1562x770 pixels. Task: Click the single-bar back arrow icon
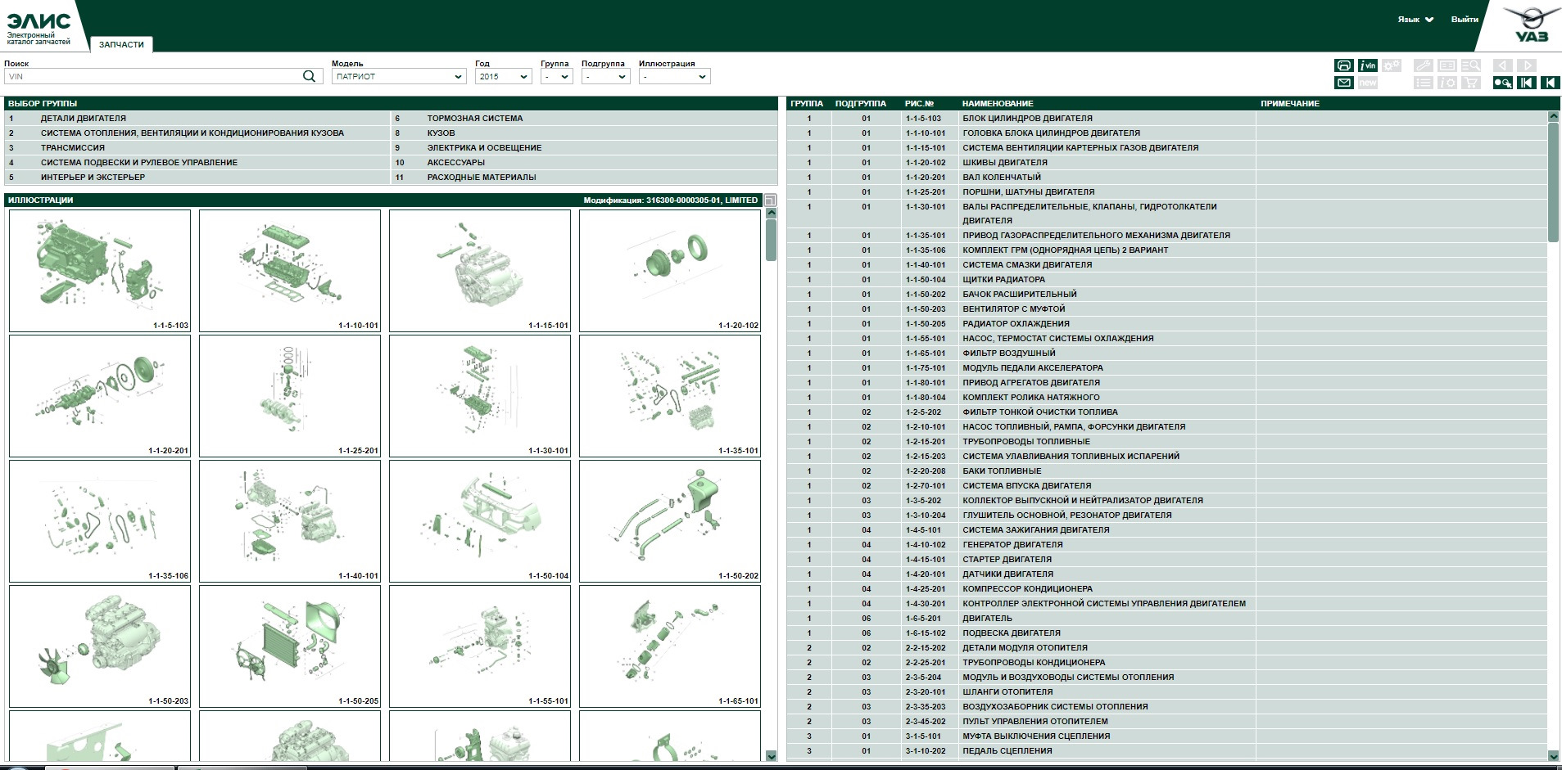(1549, 83)
